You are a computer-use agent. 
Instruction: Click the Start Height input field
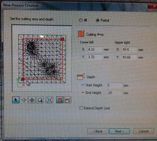[114, 85]
